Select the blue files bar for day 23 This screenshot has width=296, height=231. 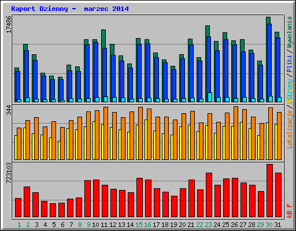click(209, 69)
